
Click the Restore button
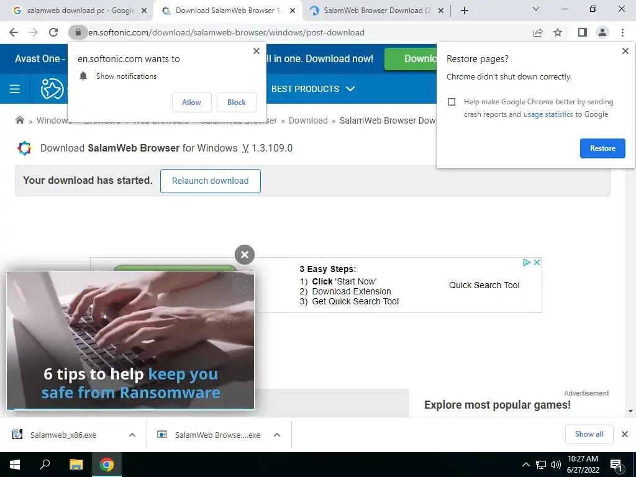coord(602,148)
